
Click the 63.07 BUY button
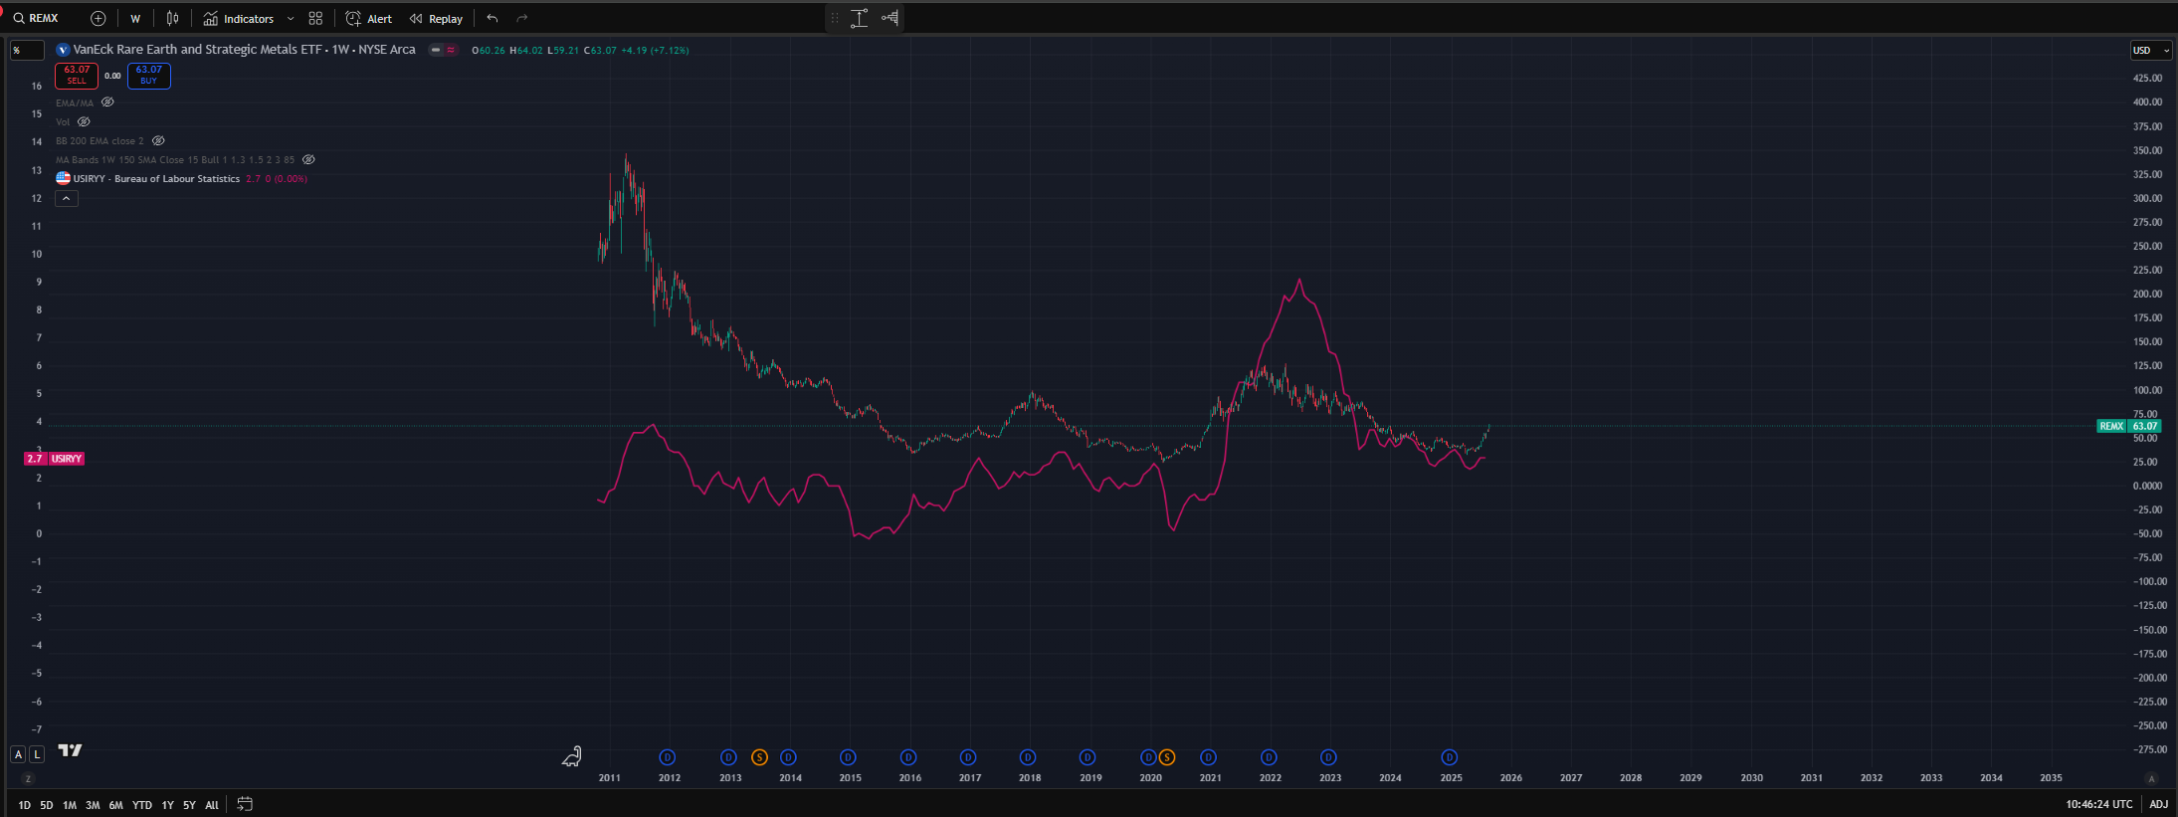click(x=148, y=76)
